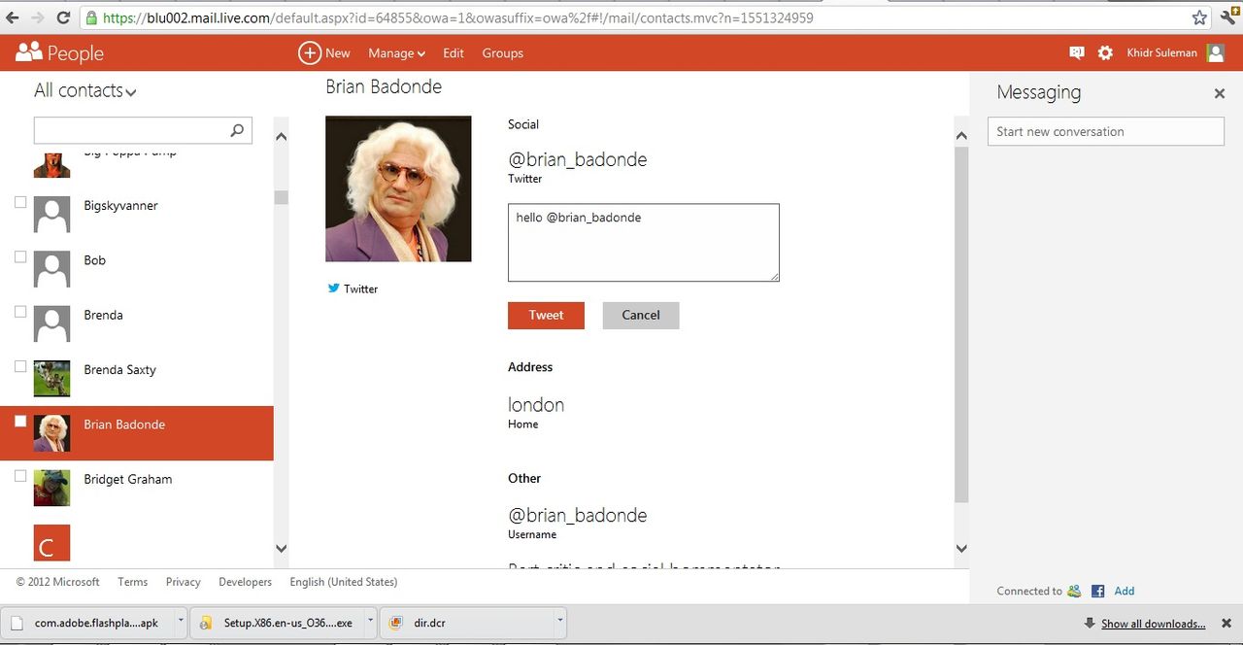The width and height of the screenshot is (1243, 645).
Task: Tick the Brenda checkbox
Action: pos(20,312)
